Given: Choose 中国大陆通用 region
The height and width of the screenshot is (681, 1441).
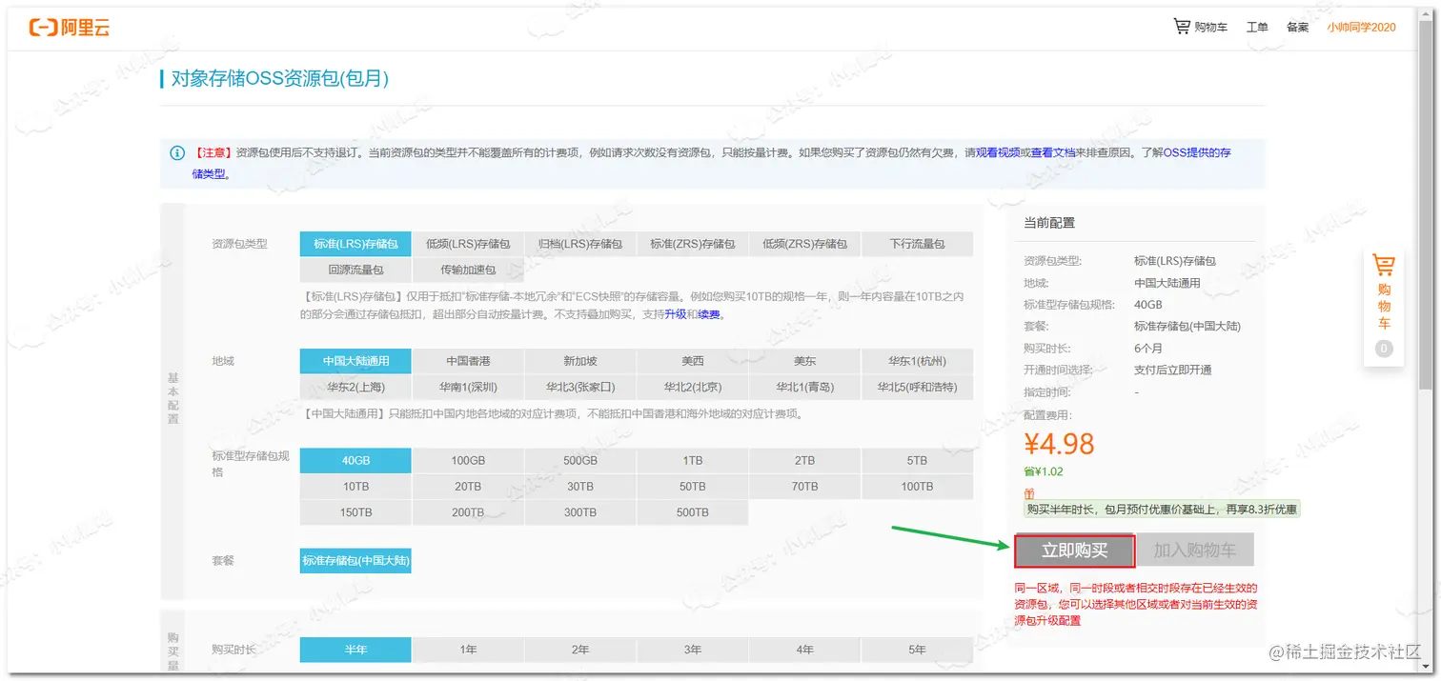Looking at the screenshot, I should 355,361.
